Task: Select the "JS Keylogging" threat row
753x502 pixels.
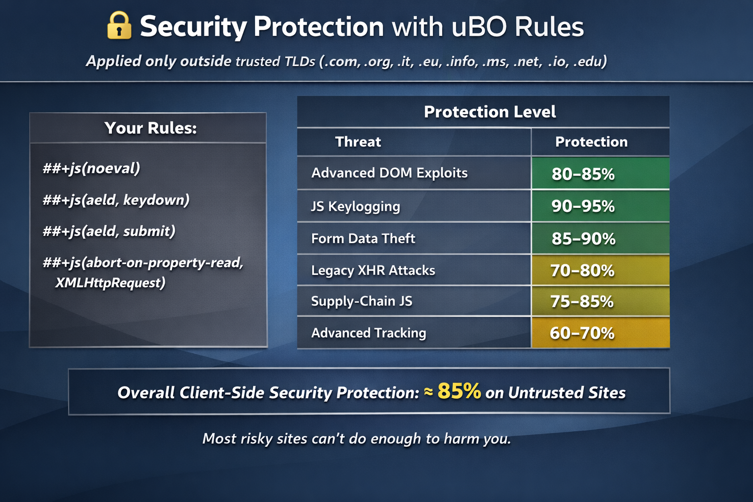Action: [355, 206]
